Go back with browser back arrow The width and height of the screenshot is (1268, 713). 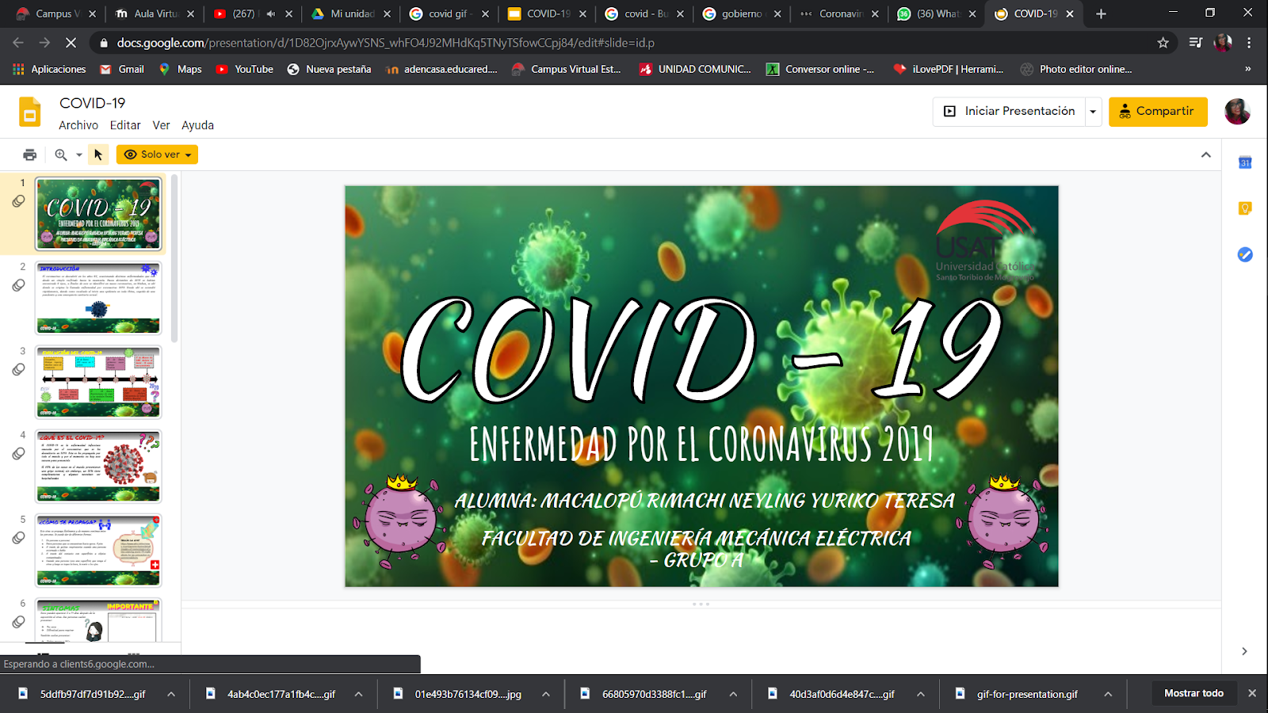tap(18, 43)
